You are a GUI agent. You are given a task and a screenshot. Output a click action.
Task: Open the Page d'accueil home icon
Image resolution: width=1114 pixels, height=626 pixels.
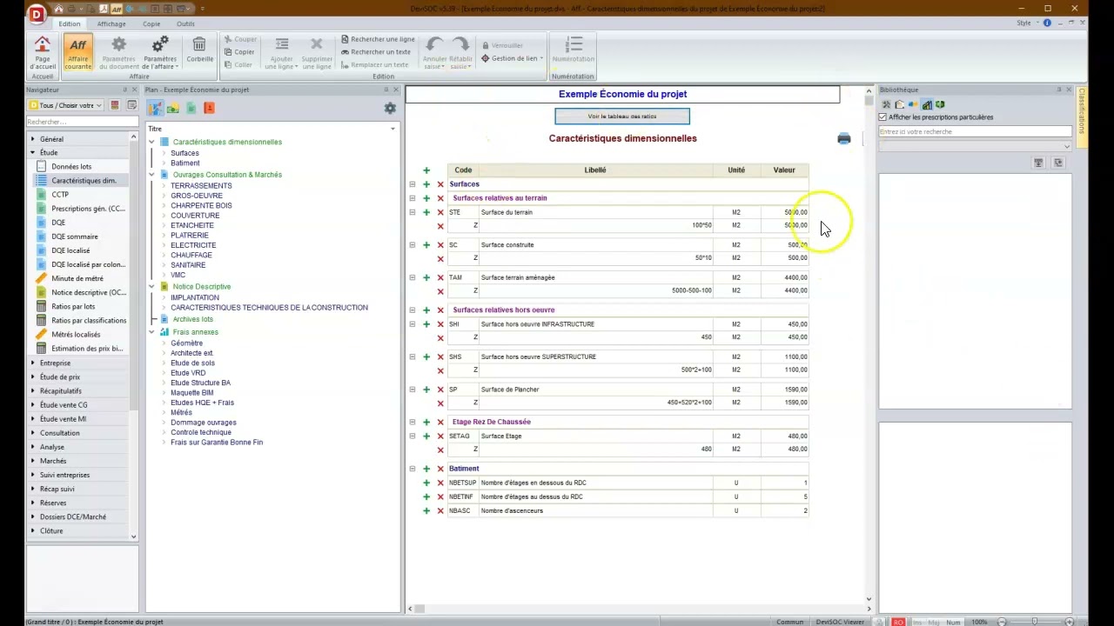point(43,53)
